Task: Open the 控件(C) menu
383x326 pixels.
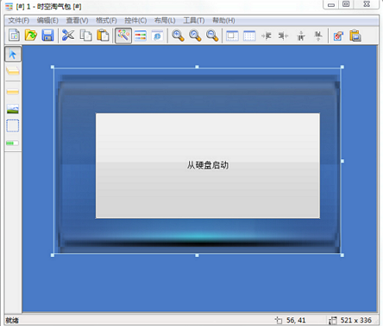Action: click(135, 21)
